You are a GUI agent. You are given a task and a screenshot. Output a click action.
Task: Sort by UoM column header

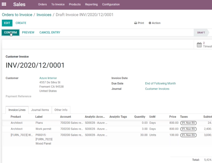(x=152, y=117)
